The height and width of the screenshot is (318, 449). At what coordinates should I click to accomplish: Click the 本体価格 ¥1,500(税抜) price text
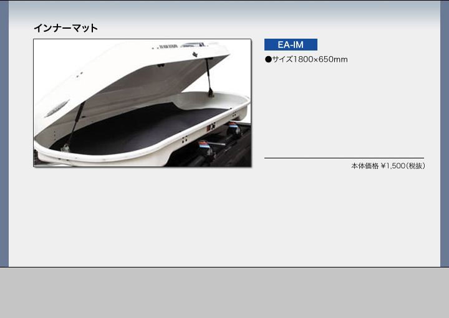[x=388, y=166]
